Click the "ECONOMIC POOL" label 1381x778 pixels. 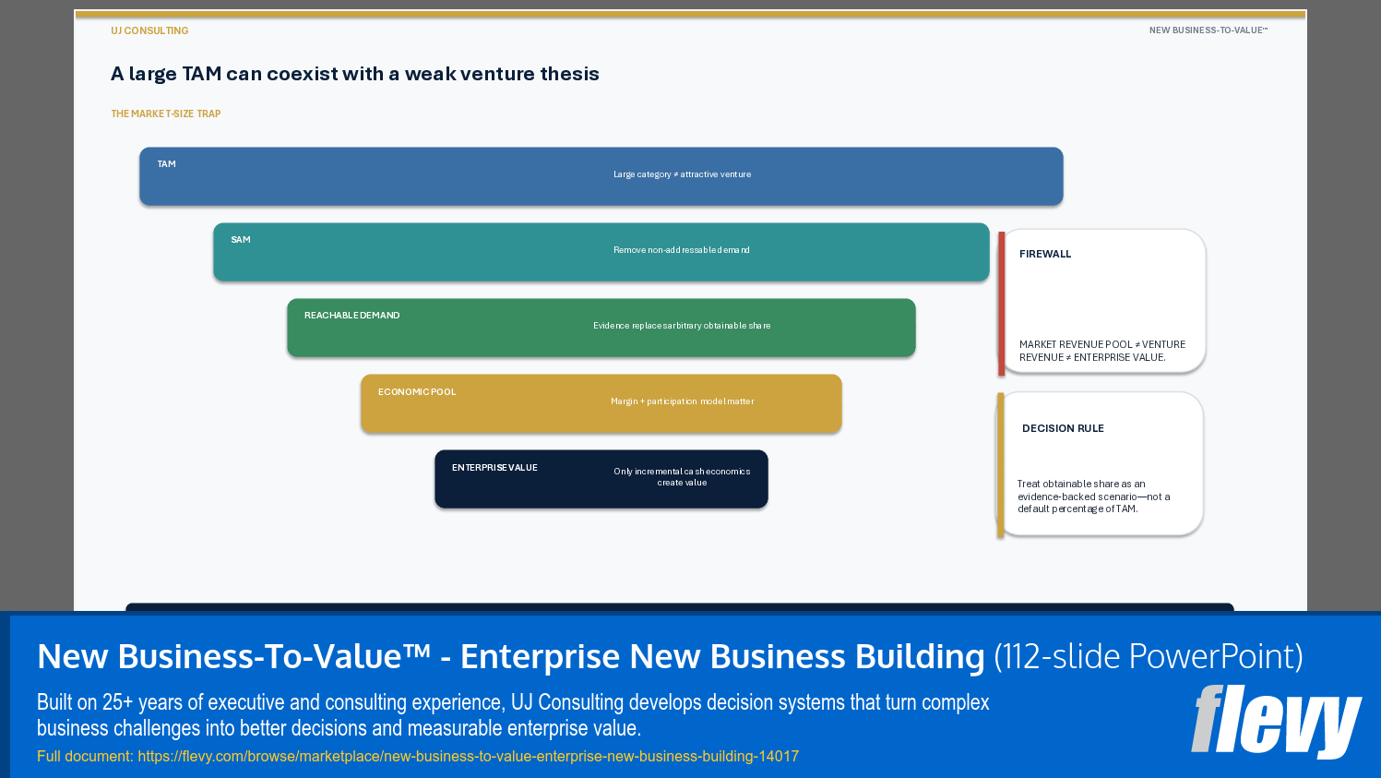coord(417,392)
